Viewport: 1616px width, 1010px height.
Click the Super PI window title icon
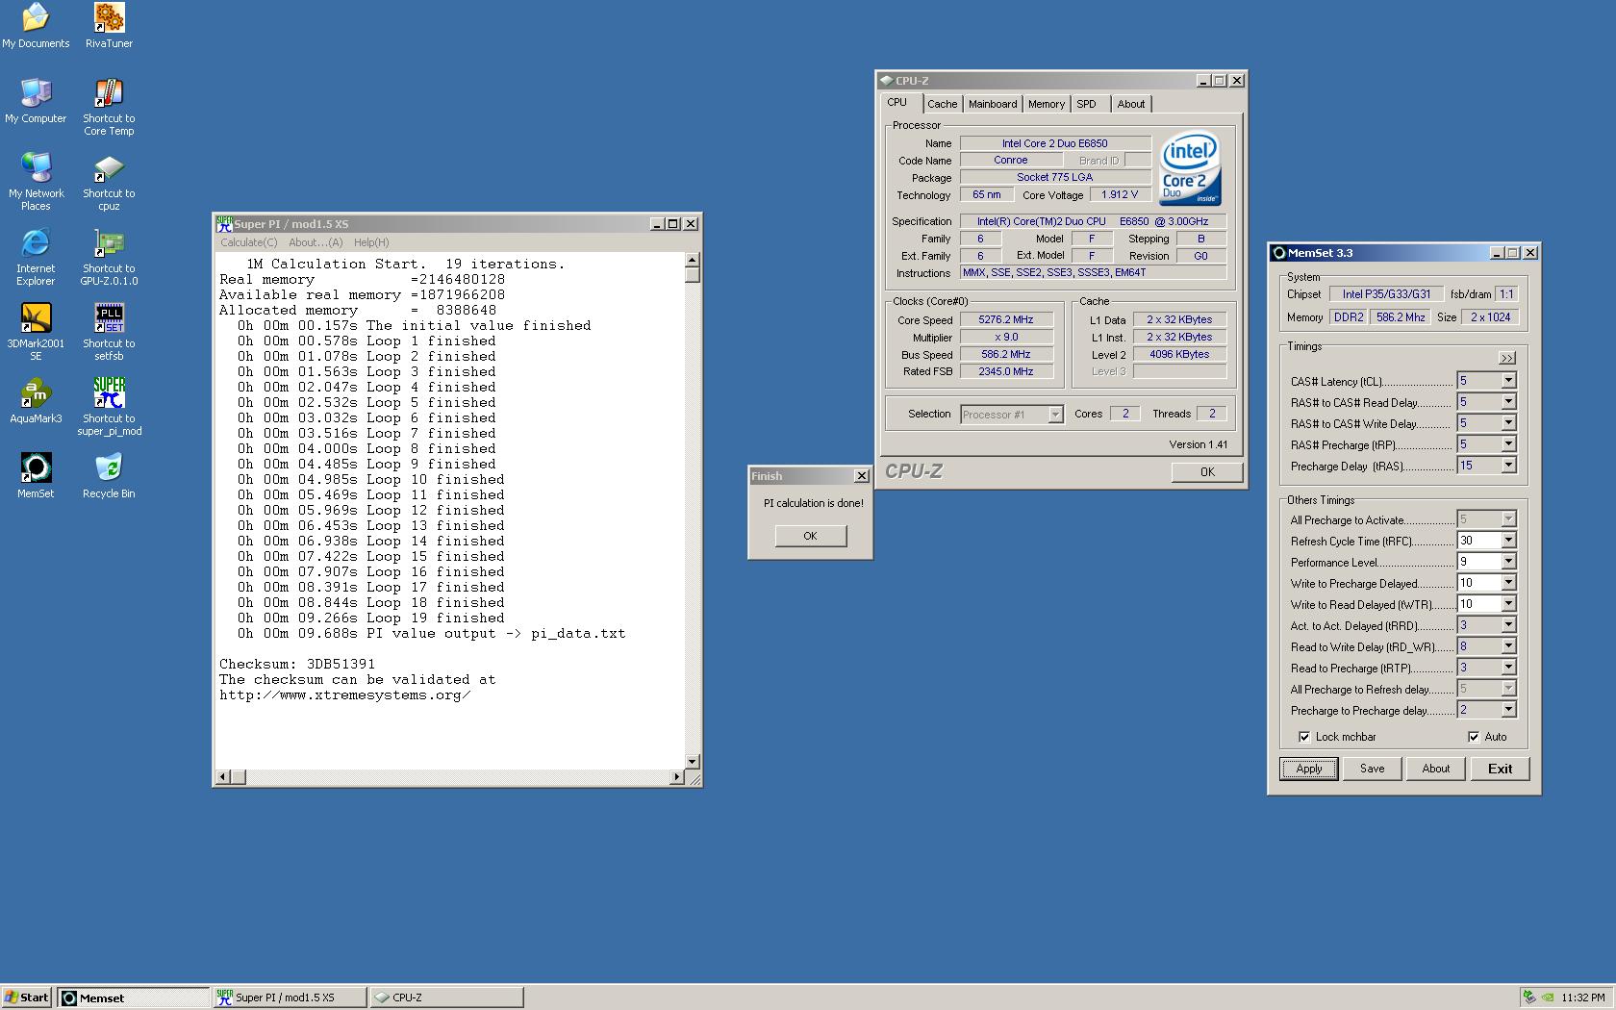(x=224, y=223)
